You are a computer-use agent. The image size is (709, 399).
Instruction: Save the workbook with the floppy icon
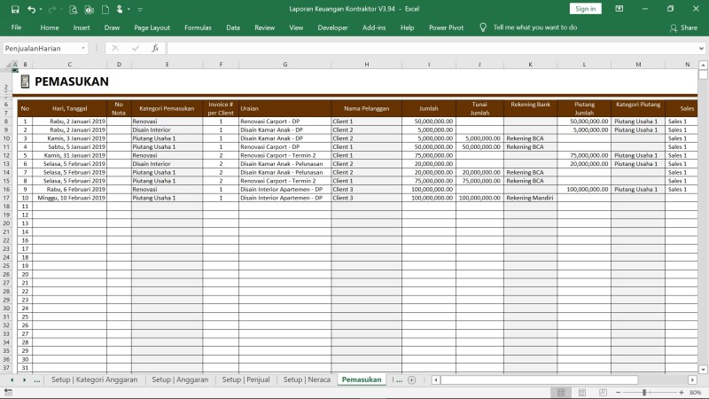tap(15, 9)
